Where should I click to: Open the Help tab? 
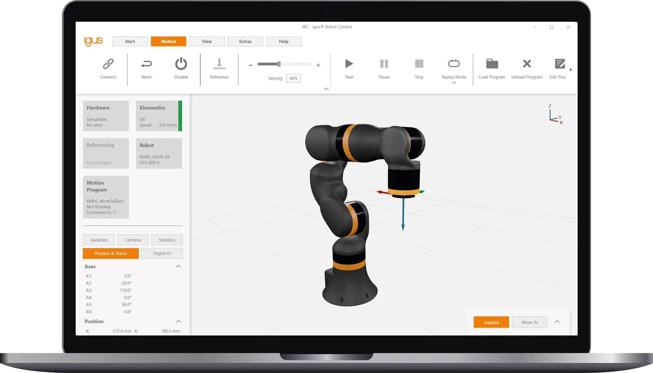tap(284, 41)
